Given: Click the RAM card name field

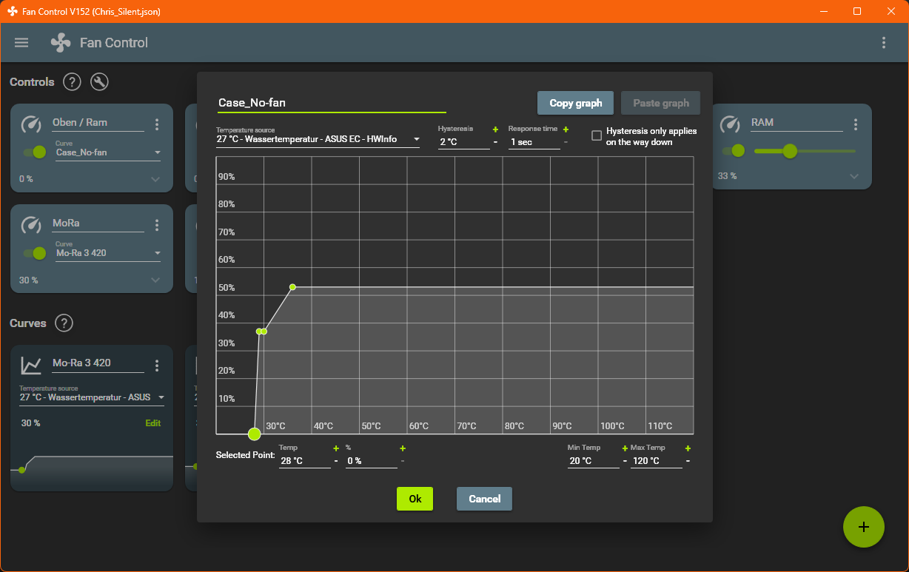Looking at the screenshot, I should [796, 123].
